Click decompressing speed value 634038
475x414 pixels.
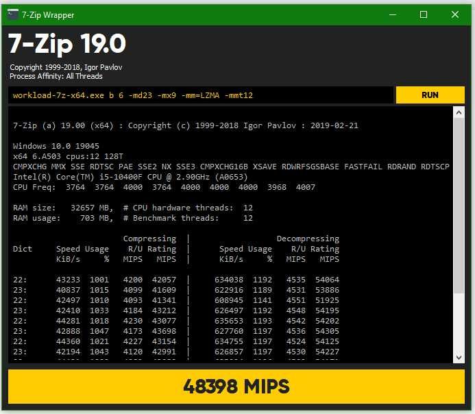[229, 280]
